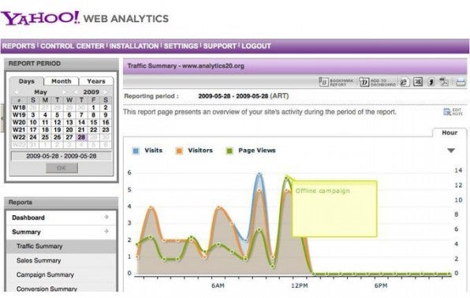Select Traffic Summary report
The height and width of the screenshot is (298, 470).
(x=62, y=247)
